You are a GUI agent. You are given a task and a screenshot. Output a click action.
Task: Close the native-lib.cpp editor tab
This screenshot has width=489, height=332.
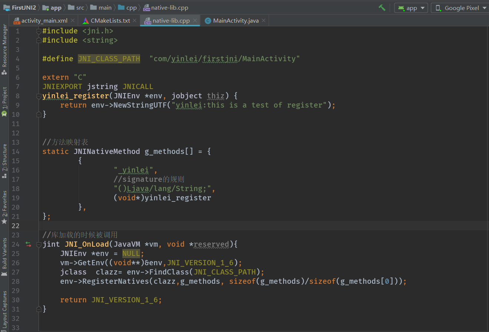pyautogui.click(x=195, y=20)
